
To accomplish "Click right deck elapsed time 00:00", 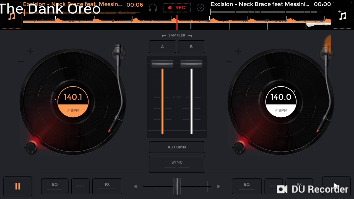I will point(322,4).
